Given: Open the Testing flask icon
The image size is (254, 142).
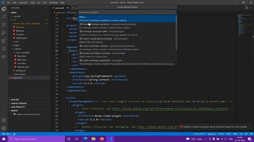Looking at the screenshot, I should [4, 49].
